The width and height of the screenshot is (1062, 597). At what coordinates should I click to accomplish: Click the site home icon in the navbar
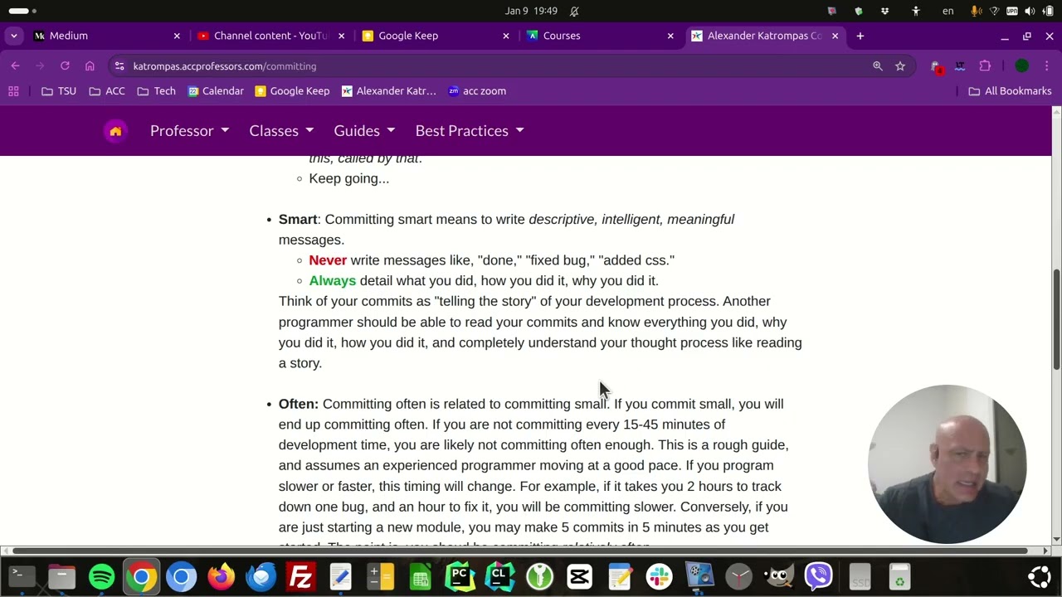pyautogui.click(x=115, y=131)
